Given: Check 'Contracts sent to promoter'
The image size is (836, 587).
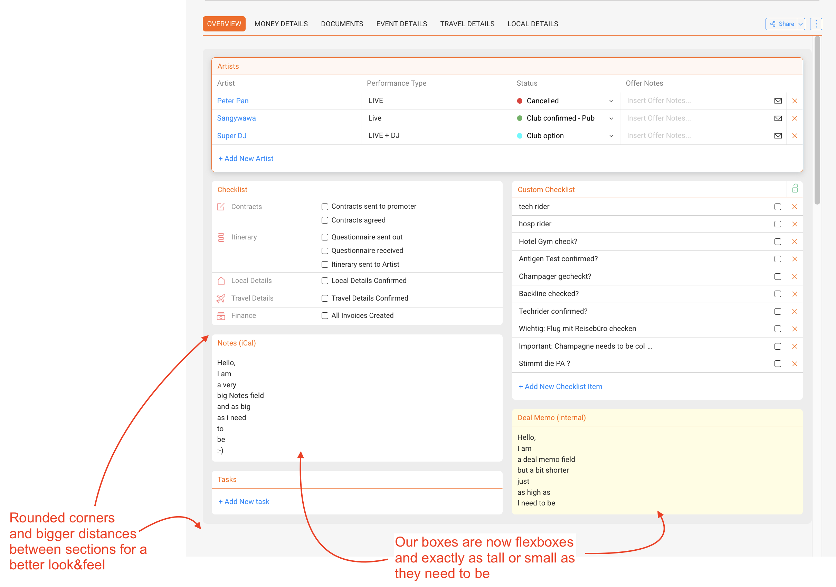Looking at the screenshot, I should coord(325,207).
